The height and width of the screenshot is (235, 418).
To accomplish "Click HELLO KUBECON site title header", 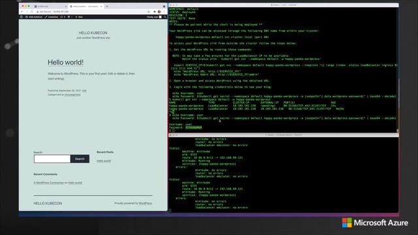I will pos(93,33).
